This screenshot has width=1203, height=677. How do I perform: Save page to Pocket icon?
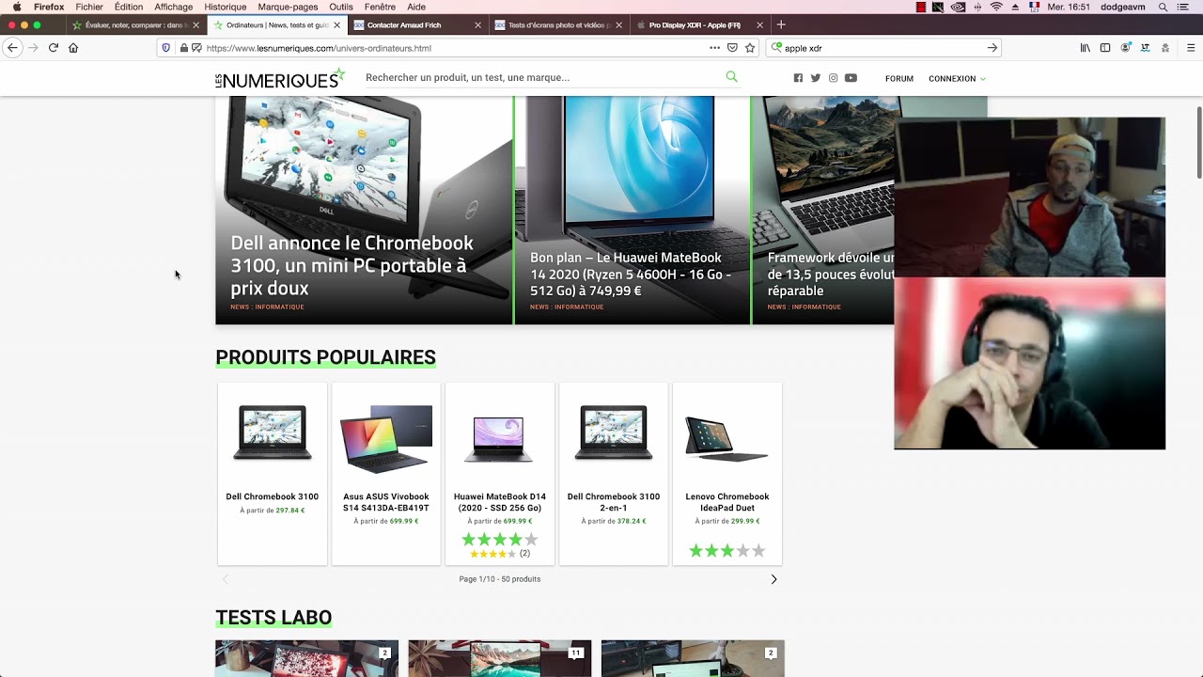(x=732, y=48)
